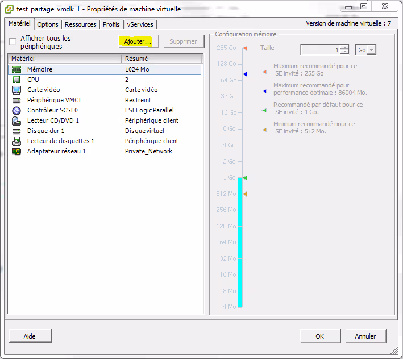Click the Carte vidéo monitor icon

click(x=16, y=90)
